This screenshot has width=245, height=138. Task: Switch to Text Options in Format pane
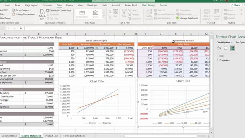tap(240, 43)
